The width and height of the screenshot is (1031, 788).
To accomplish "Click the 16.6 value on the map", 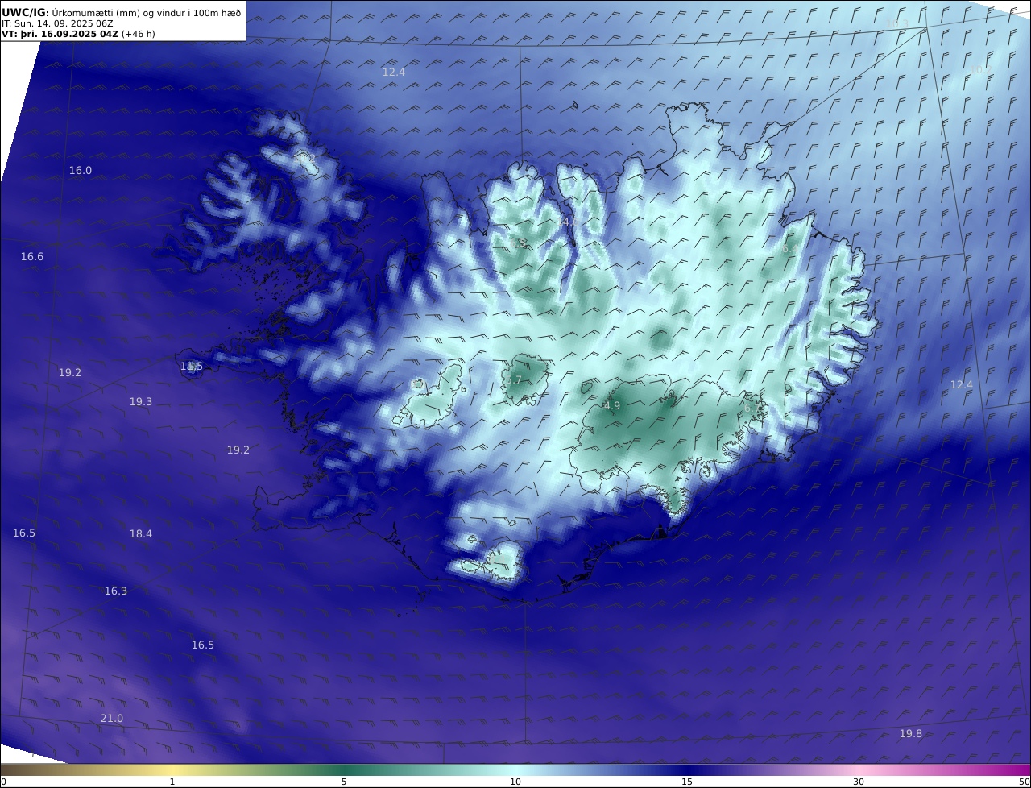I will 32,256.
